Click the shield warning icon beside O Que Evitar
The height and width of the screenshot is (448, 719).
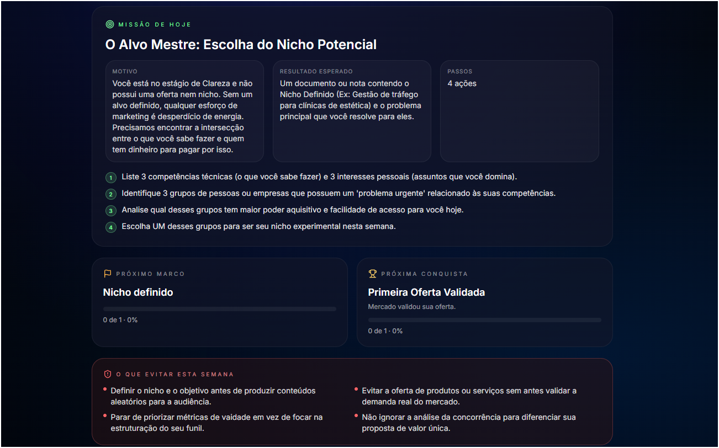pos(107,374)
